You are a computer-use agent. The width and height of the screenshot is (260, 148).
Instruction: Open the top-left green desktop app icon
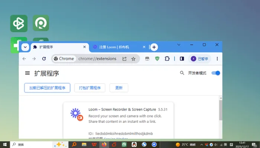click(19, 23)
